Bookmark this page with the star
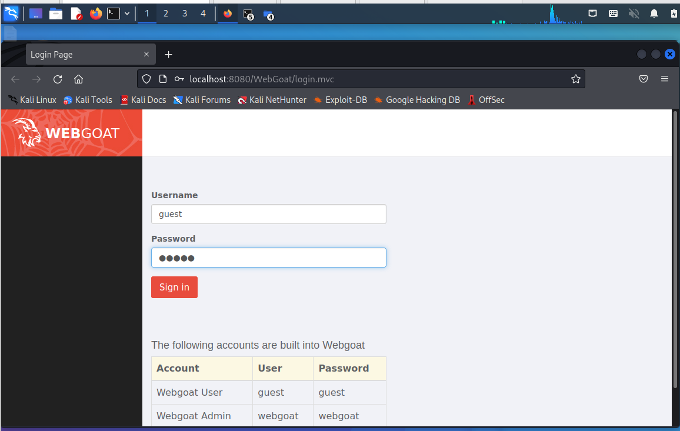Image resolution: width=680 pixels, height=431 pixels. pos(575,79)
